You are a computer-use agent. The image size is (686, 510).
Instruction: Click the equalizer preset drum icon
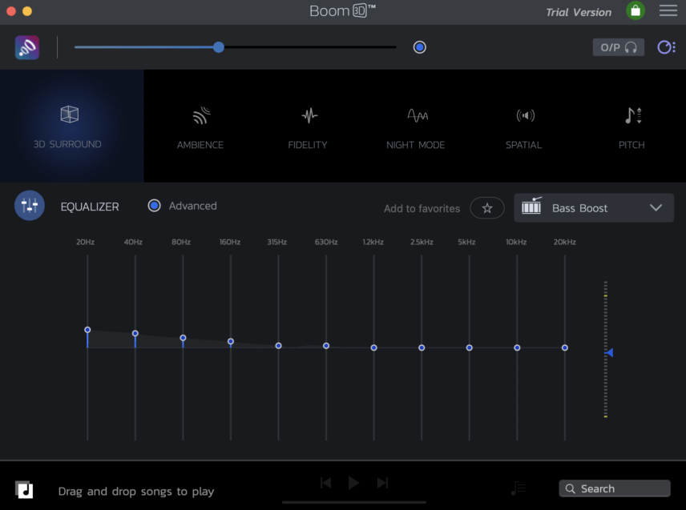click(x=531, y=206)
